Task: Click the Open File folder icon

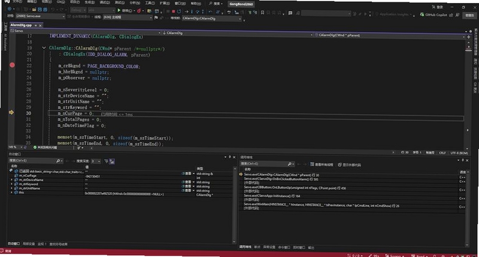Action: (34, 10)
